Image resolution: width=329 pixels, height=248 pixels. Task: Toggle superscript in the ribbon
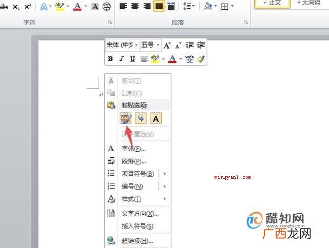[x=28, y=7]
